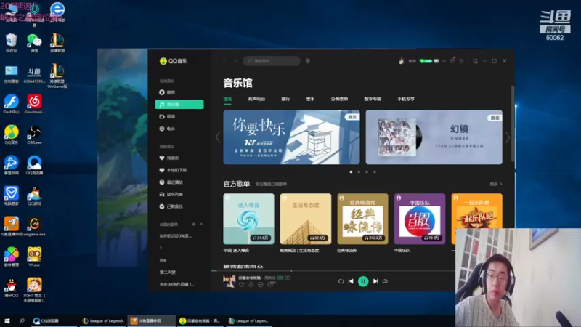The image size is (581, 327).
Task: Switch to the 分类歌单 tab
Action: click(339, 99)
